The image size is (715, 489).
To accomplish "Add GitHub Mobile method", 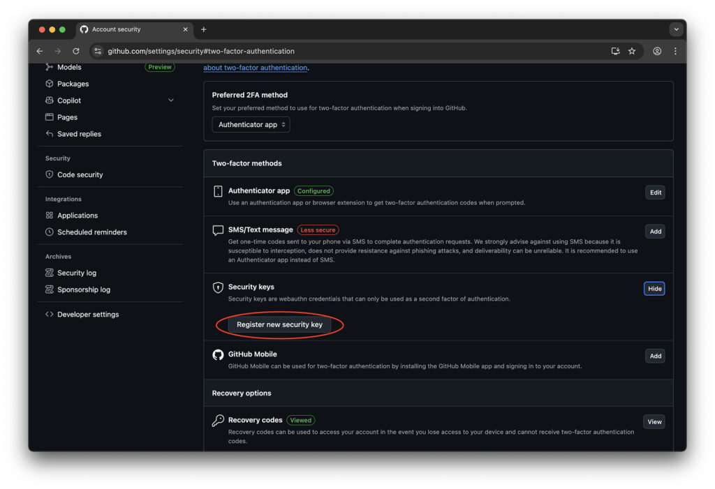I will (x=655, y=356).
